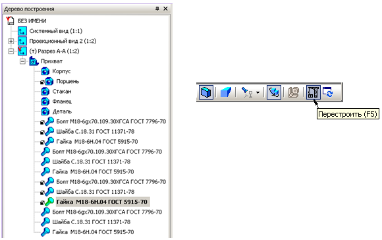Image resolution: width=382 pixels, height=240 pixels.
Task: Select the last Гайка row ending the tree
Action: [x=93, y=232]
